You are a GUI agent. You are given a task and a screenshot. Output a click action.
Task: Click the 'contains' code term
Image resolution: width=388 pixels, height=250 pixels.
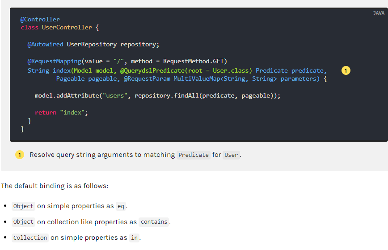154,222
